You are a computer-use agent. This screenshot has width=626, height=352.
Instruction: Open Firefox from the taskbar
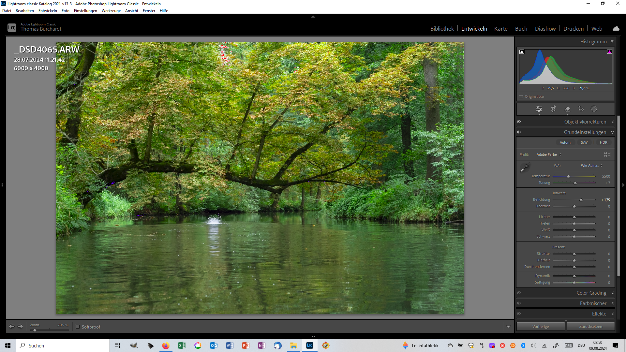pos(166,345)
